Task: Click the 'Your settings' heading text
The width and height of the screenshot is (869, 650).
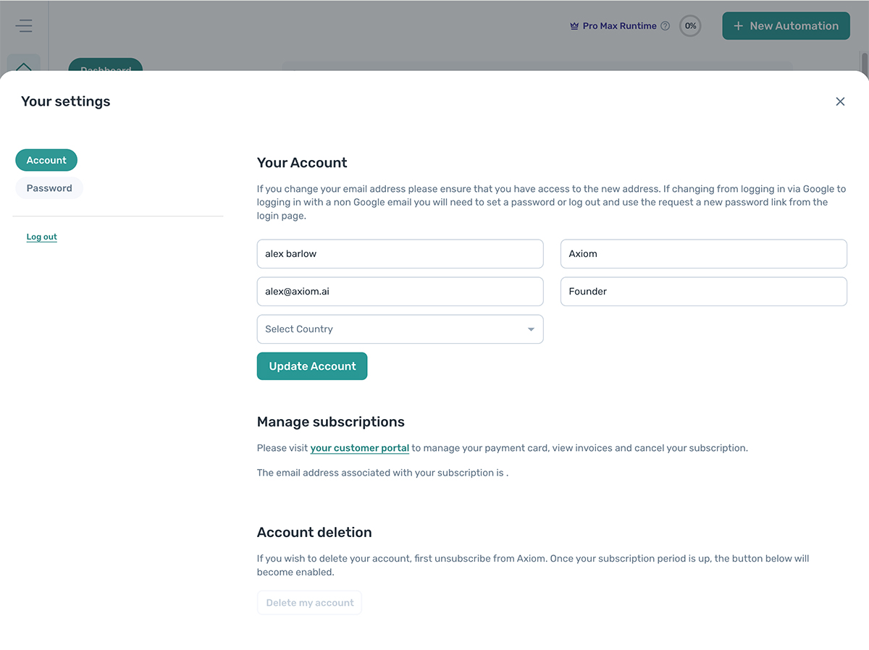Action: (x=66, y=101)
